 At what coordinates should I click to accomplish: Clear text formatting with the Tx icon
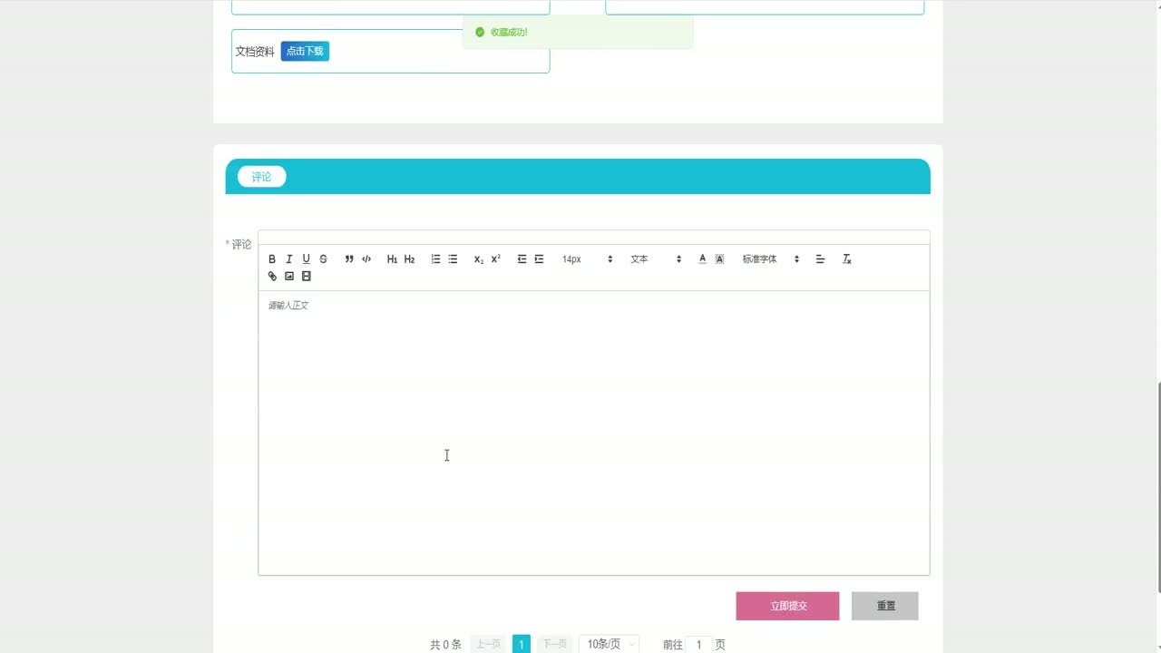(847, 259)
